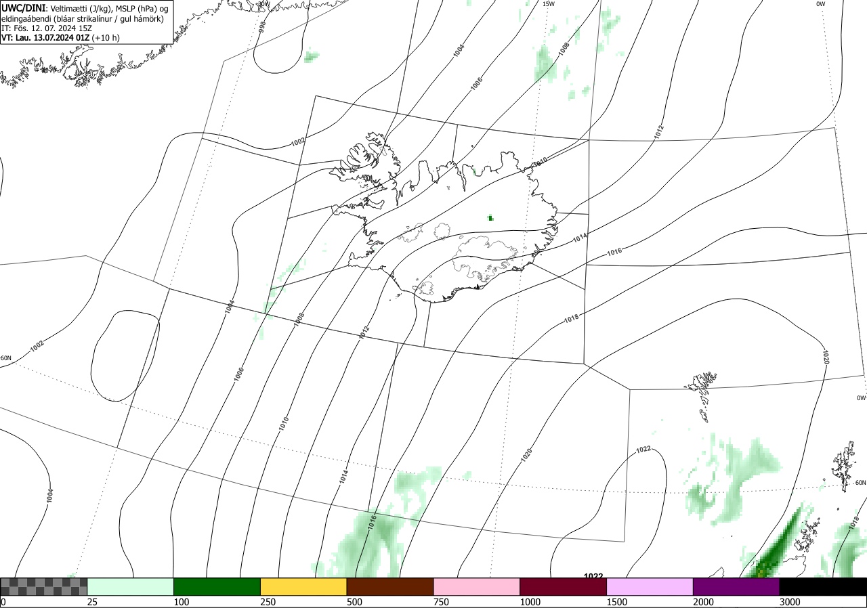Select the "eldingaábendi (bláar strikalínur / gul hámörk)" line
The image size is (867, 608).
coord(82,18)
